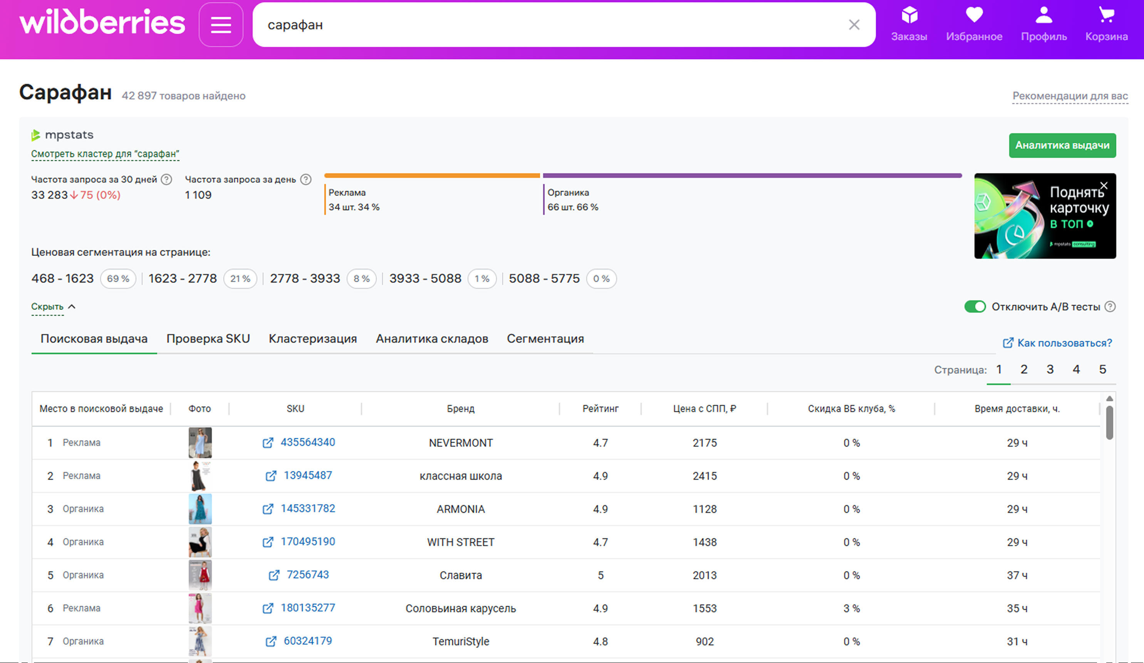The height and width of the screenshot is (663, 1144).
Task: Collapse panel using Скрыть chevron
Action: point(72,307)
